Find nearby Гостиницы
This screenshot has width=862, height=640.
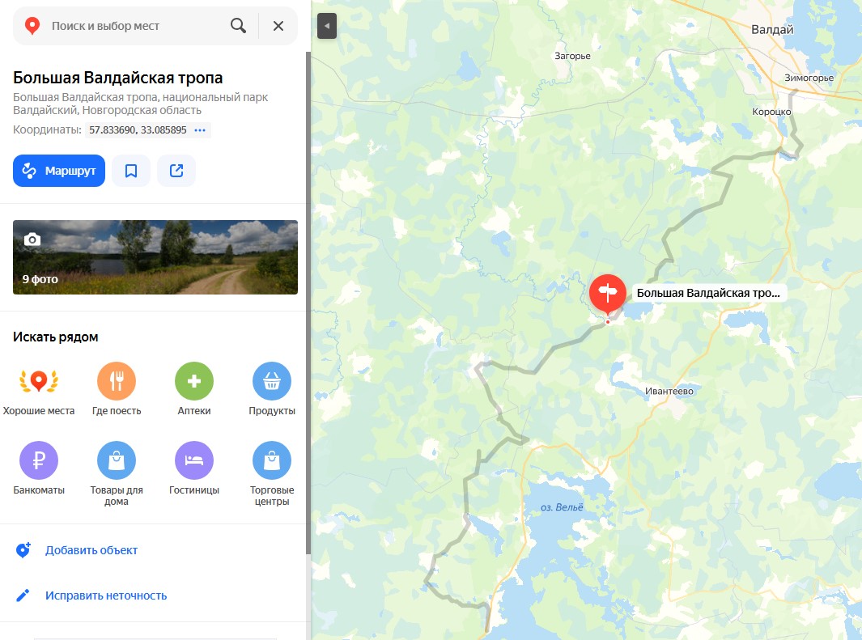194,468
